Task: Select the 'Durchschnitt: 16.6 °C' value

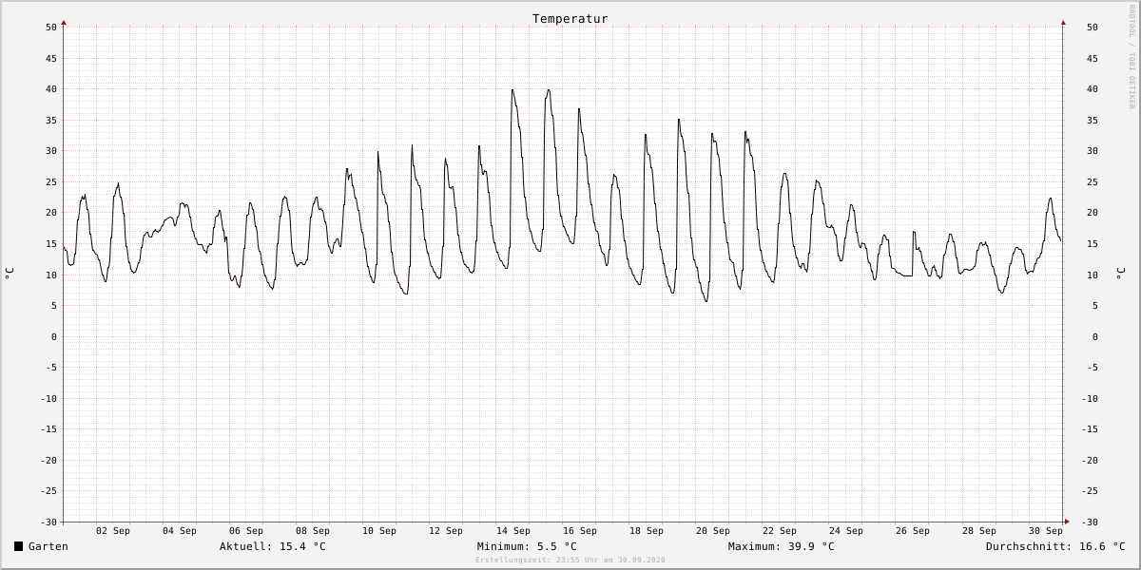Action: (1055, 546)
